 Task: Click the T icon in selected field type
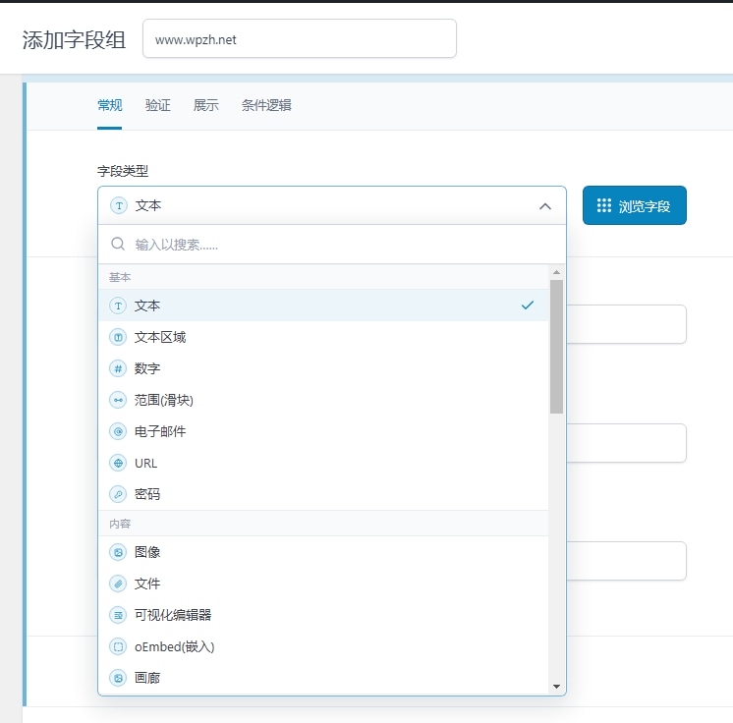[119, 205]
